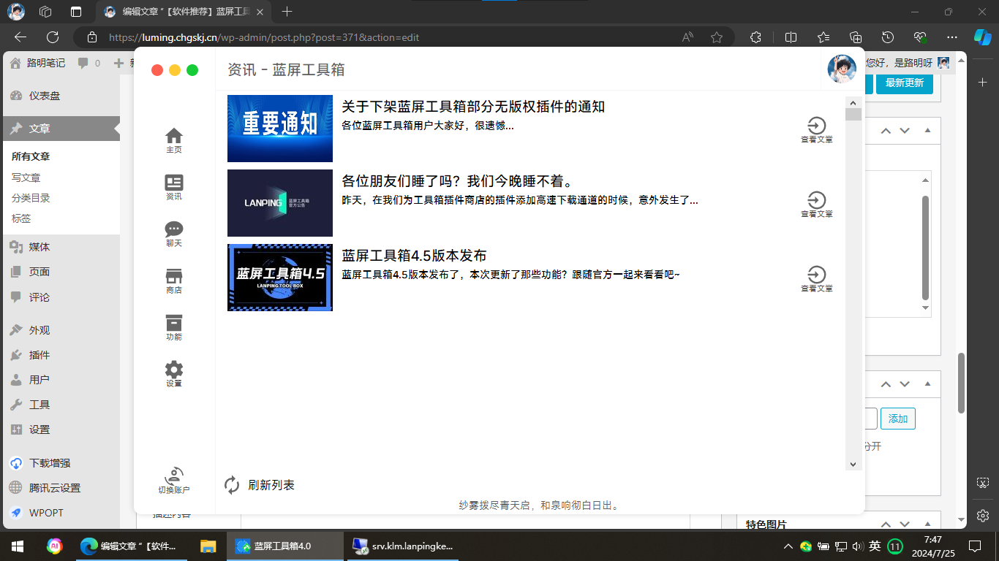Open Edge extensions puzzle icon
Image resolution: width=999 pixels, height=561 pixels.
pos(756,37)
